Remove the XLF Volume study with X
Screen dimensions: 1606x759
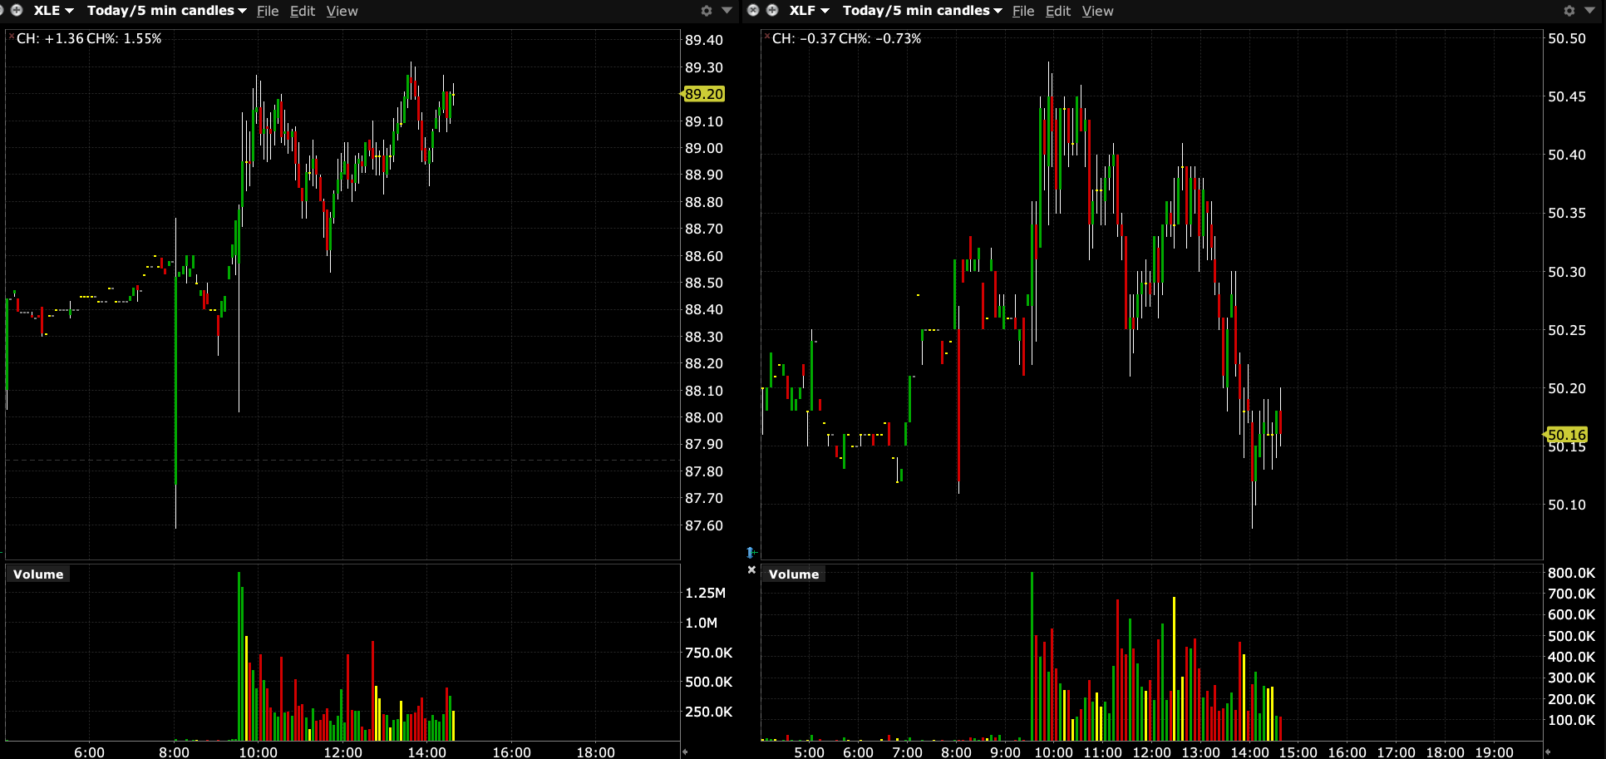tap(751, 570)
